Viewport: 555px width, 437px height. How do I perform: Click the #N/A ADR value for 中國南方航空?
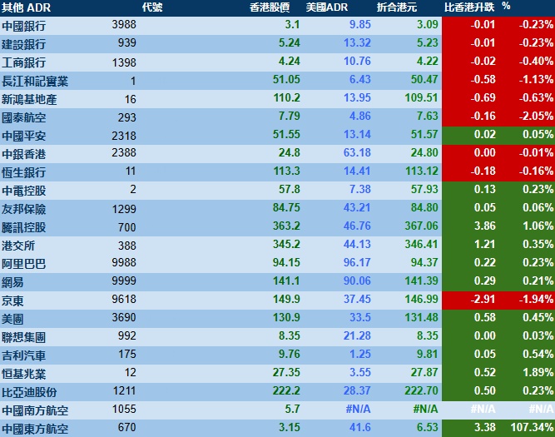tap(358, 410)
